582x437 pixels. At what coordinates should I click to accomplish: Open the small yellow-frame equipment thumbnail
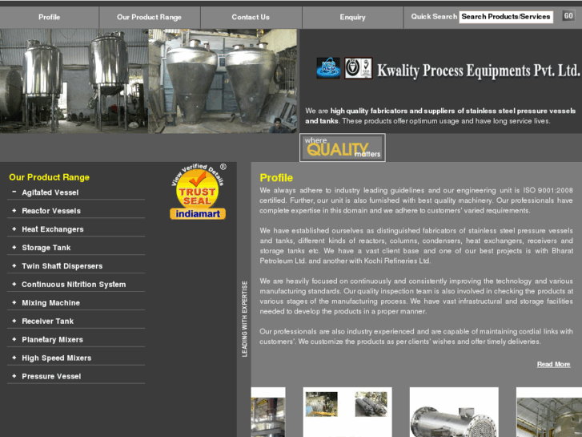(322, 404)
